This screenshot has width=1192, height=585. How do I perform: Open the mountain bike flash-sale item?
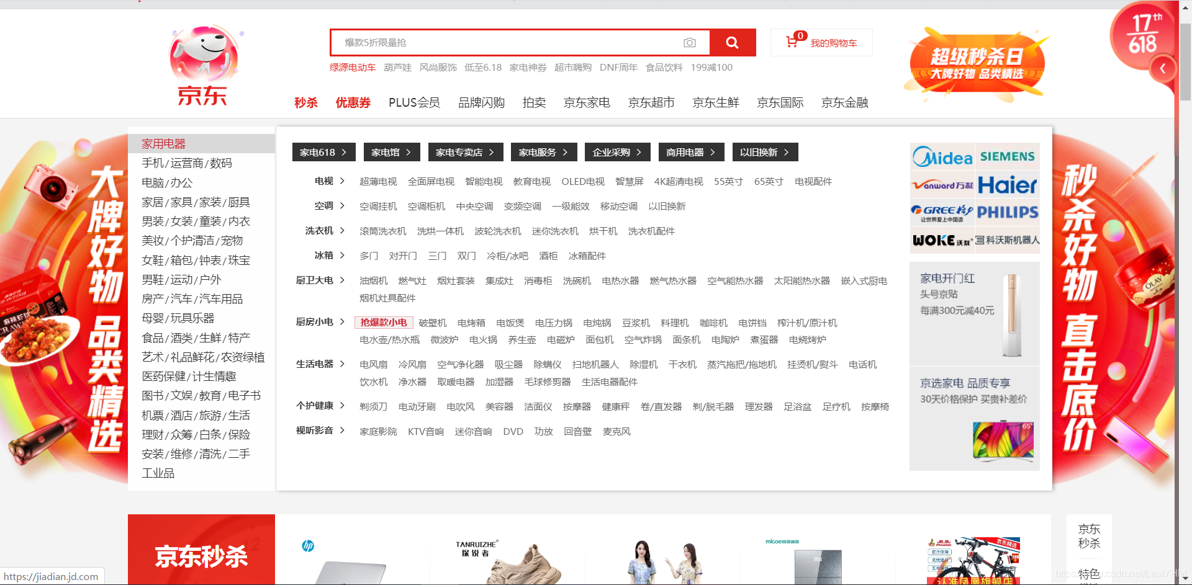point(973,561)
